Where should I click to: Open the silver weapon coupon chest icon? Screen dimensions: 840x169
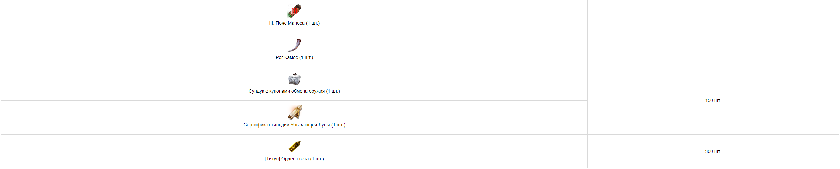(294, 79)
